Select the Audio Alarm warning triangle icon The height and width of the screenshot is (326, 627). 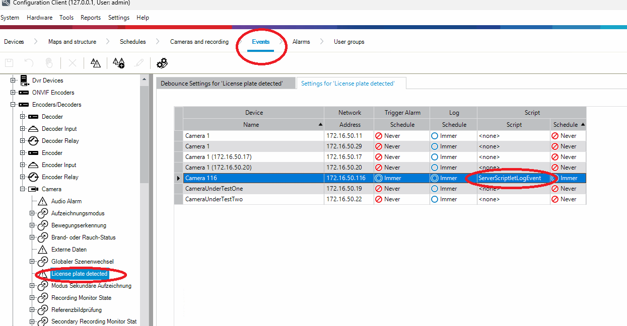[43, 201]
